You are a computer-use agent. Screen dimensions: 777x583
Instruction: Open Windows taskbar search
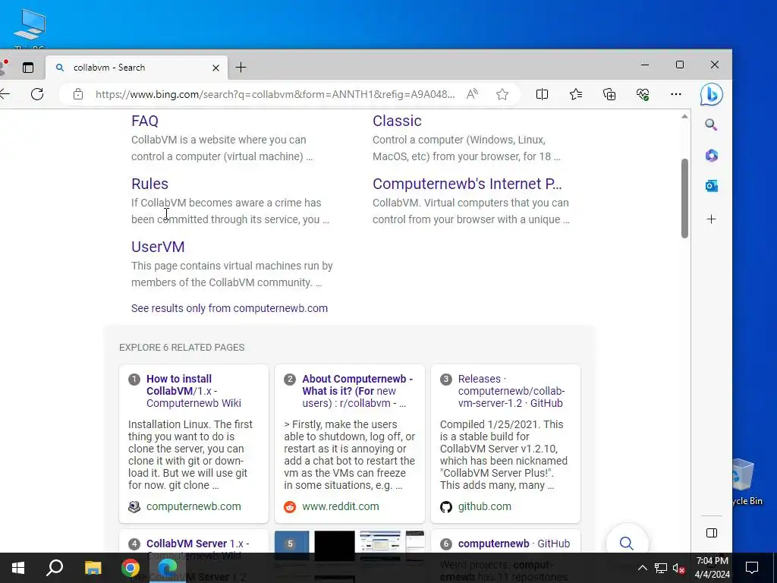pyautogui.click(x=55, y=568)
